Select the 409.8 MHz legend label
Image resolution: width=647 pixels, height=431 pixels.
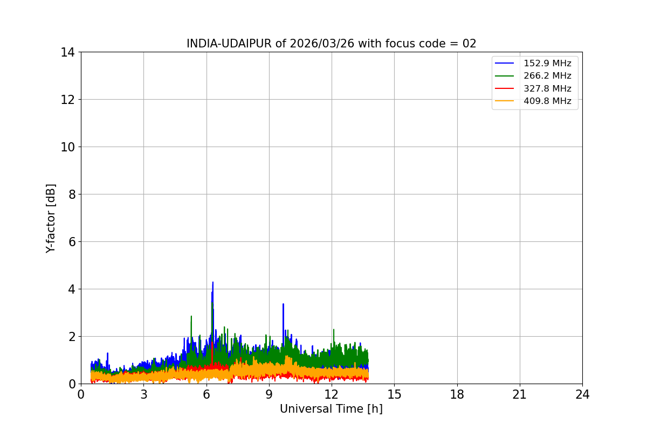[547, 101]
